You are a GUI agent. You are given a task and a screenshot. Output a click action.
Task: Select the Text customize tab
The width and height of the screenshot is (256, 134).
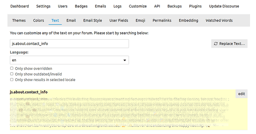pyautogui.click(x=55, y=20)
